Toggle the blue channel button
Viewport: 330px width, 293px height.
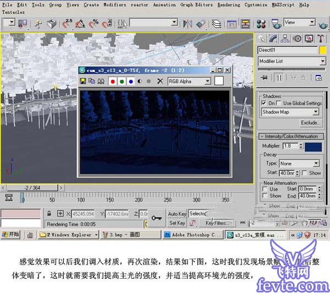(x=130, y=81)
